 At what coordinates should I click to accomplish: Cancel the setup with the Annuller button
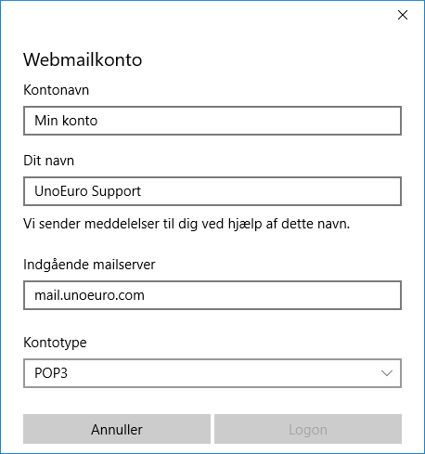click(x=117, y=429)
